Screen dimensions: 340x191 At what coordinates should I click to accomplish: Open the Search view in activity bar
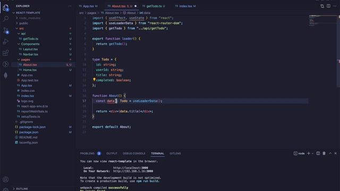tap(6, 19)
